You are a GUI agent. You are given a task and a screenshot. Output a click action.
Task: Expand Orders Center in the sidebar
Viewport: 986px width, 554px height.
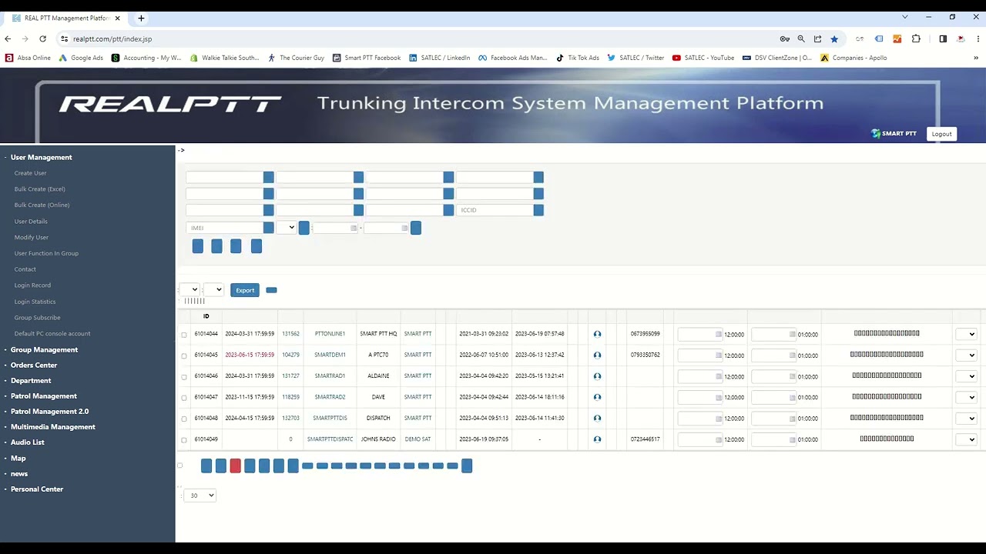pos(34,365)
